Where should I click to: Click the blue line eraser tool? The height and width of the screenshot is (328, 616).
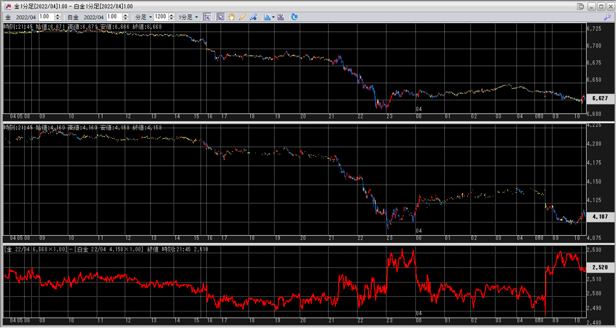tap(253, 17)
